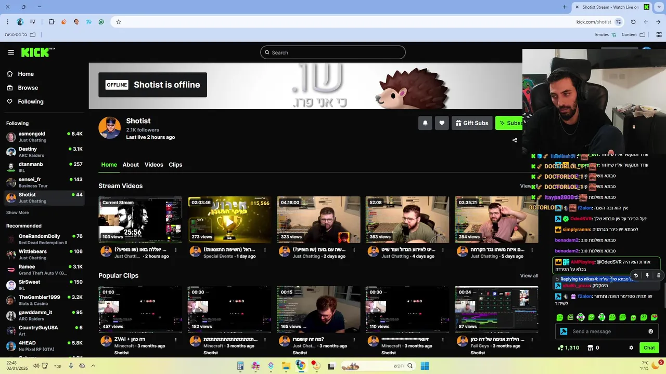Toggle the Shotist notification bell
The image size is (666, 374).
425,123
